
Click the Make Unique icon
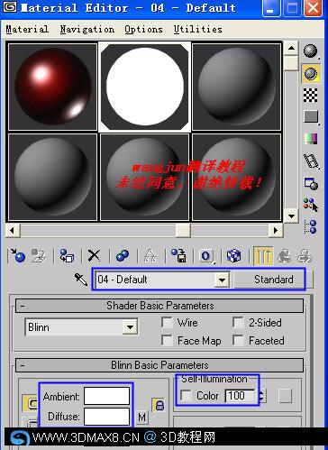[150, 256]
